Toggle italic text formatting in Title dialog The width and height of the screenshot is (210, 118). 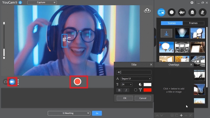126,90
